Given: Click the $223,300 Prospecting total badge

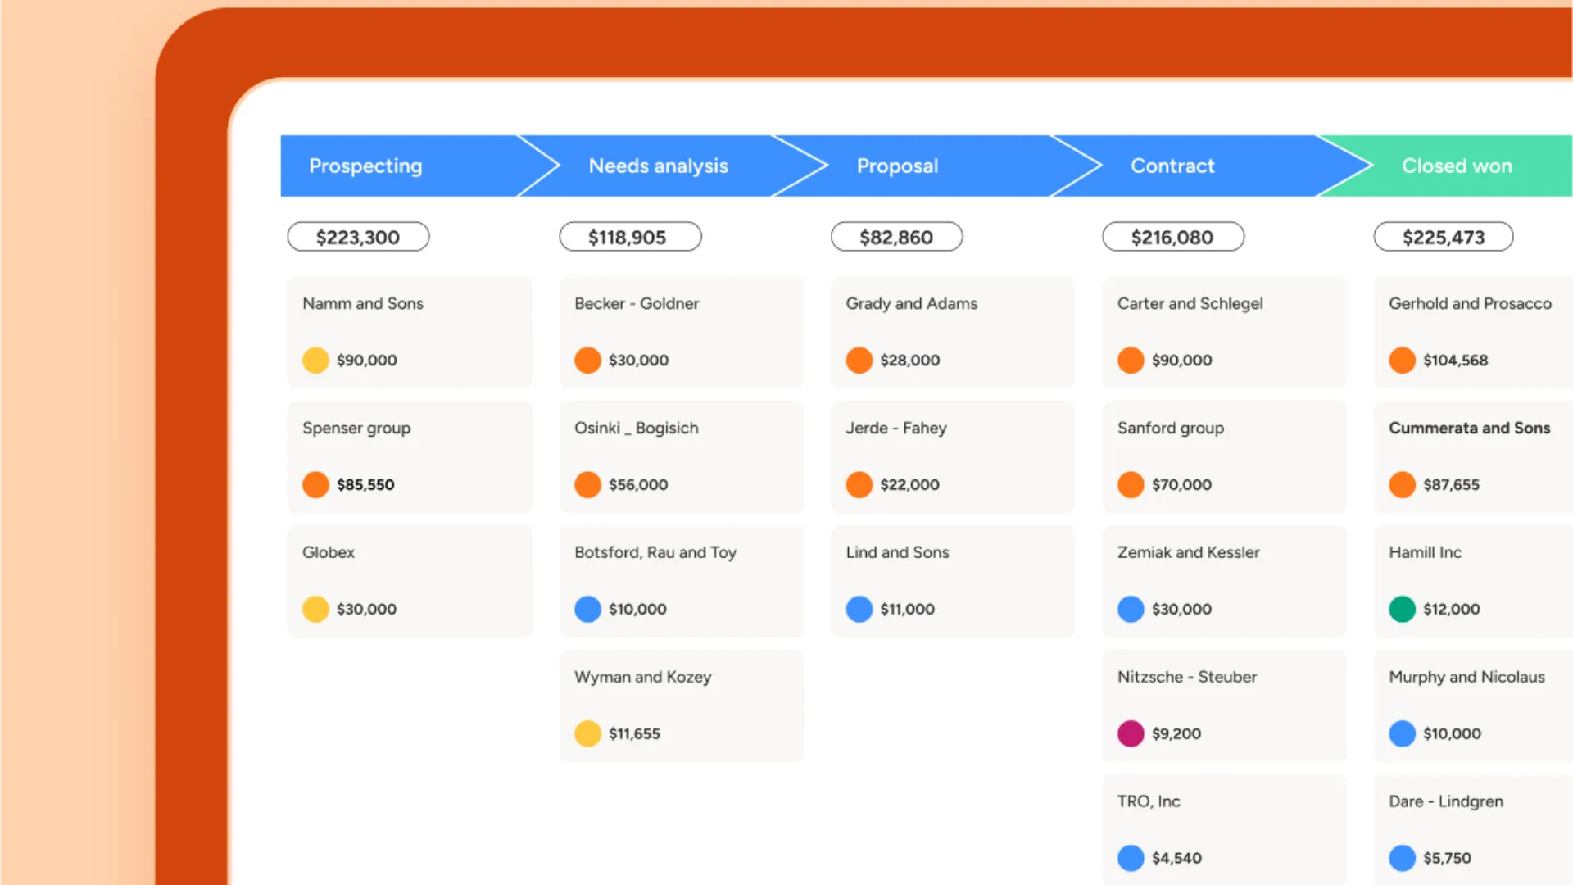Looking at the screenshot, I should pyautogui.click(x=358, y=237).
